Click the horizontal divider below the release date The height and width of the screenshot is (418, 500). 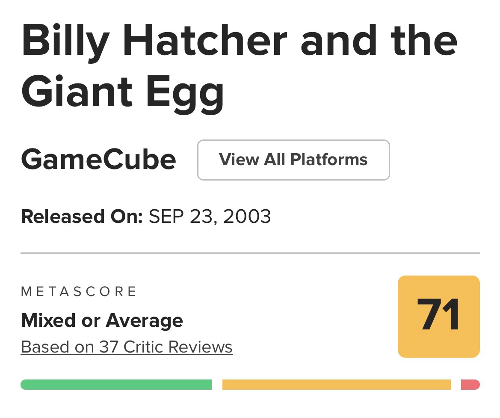pos(250,253)
